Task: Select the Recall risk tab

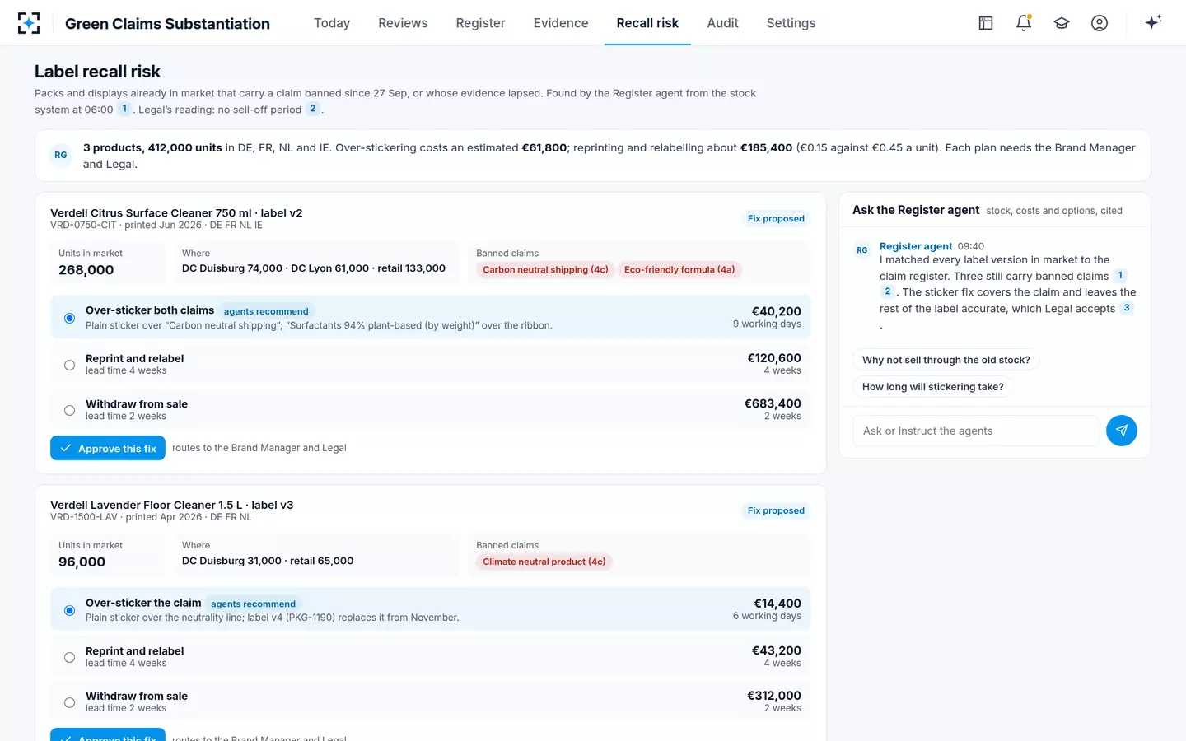Action: (x=647, y=23)
